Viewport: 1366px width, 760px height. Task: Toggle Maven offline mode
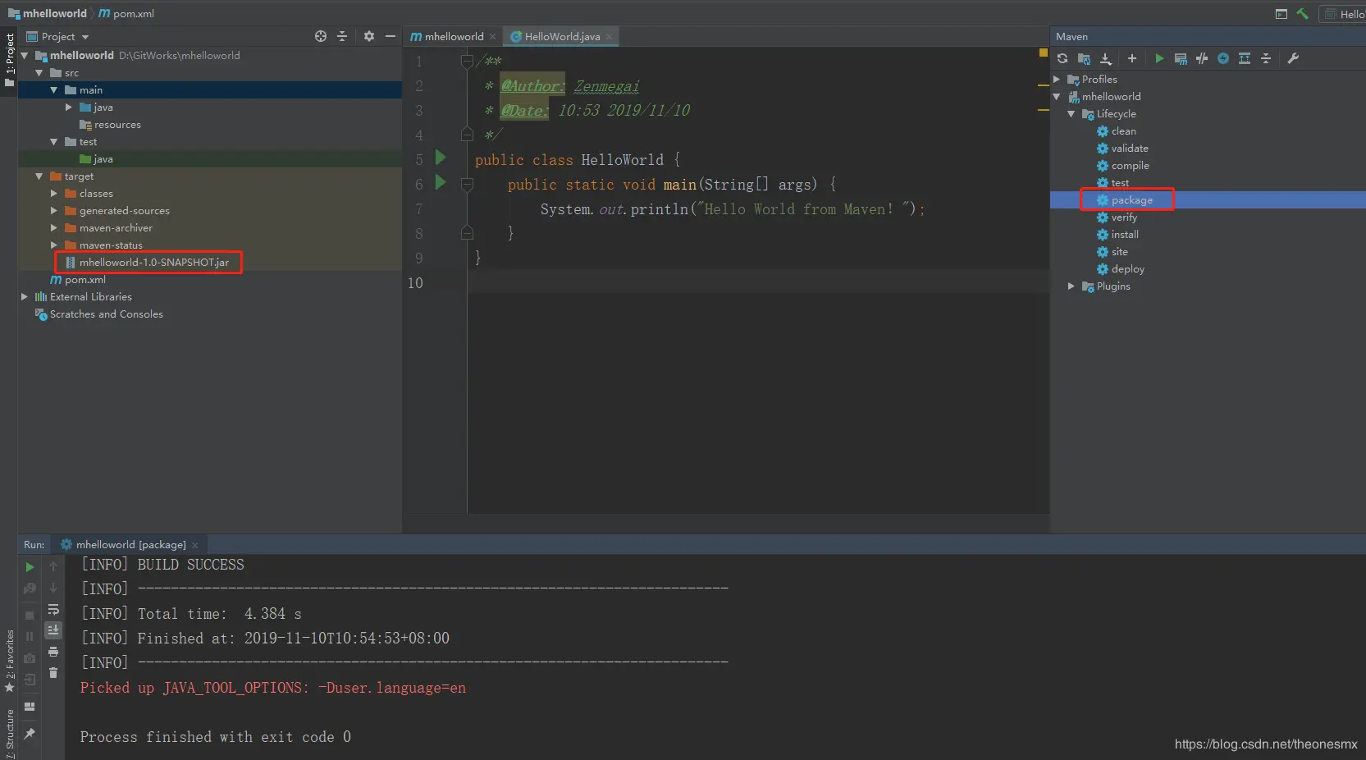coord(1202,58)
